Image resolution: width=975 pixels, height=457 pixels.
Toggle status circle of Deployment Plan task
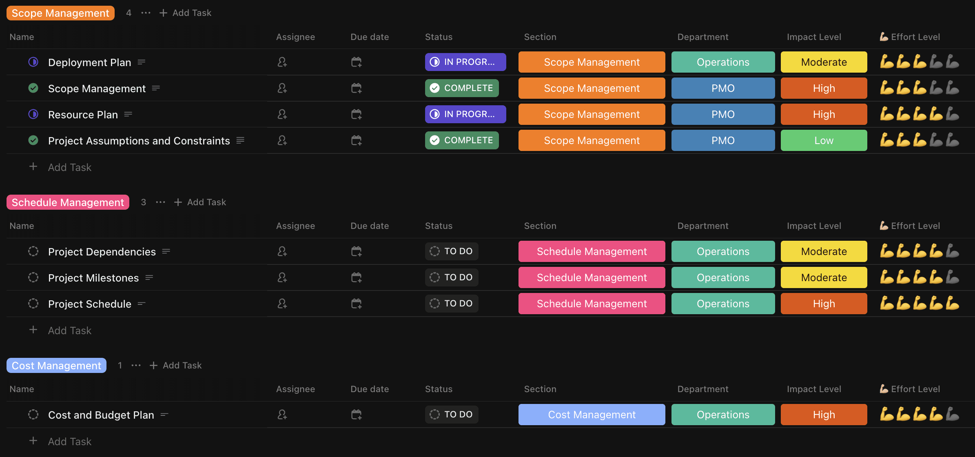coord(33,62)
